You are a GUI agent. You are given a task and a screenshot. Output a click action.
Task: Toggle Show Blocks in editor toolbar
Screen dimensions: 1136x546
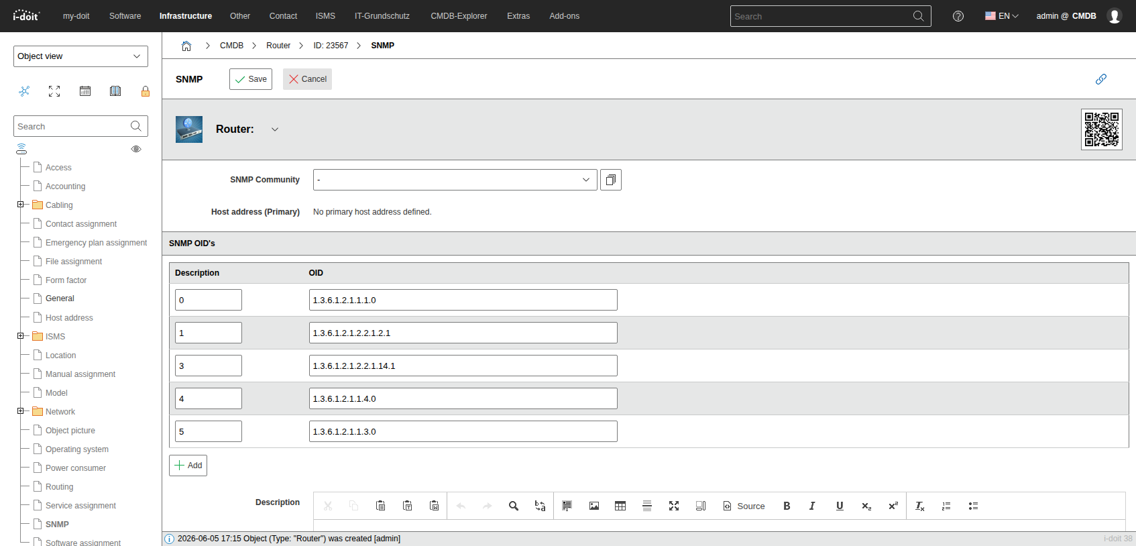(x=701, y=506)
